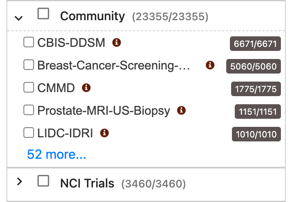Click the Community heading text
289x202 pixels.
coord(93,17)
